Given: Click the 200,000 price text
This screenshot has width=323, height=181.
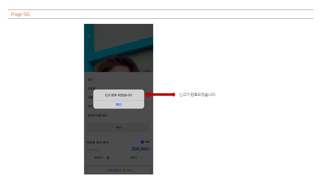Looking at the screenshot, I should click(140, 149).
